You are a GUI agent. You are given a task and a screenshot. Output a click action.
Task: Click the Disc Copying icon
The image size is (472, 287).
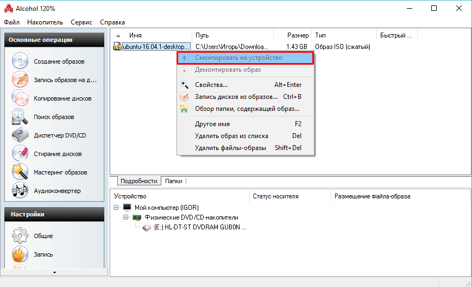[20, 98]
